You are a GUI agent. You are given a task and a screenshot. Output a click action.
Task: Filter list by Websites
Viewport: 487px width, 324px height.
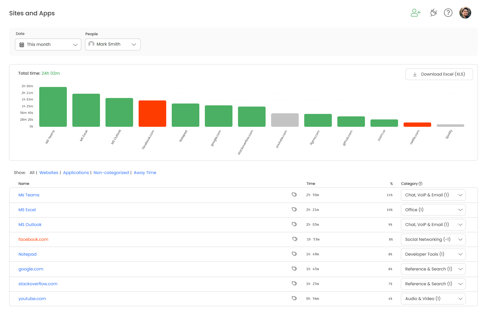[x=49, y=173]
